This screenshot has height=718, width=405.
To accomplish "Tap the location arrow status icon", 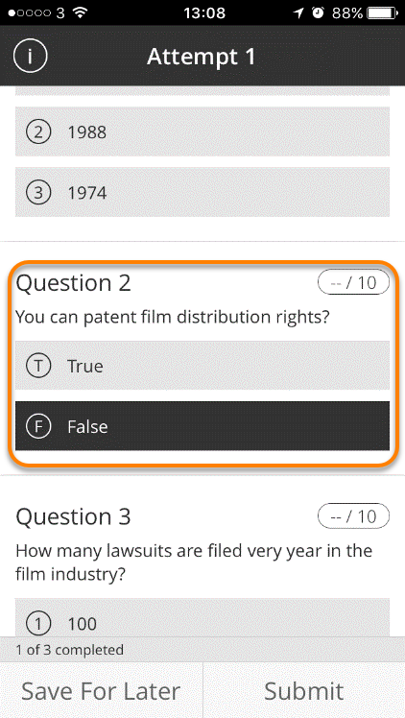I will [x=298, y=12].
